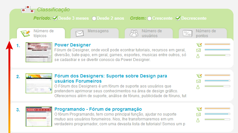Open Programando - Fórum de programação link

click(98, 109)
